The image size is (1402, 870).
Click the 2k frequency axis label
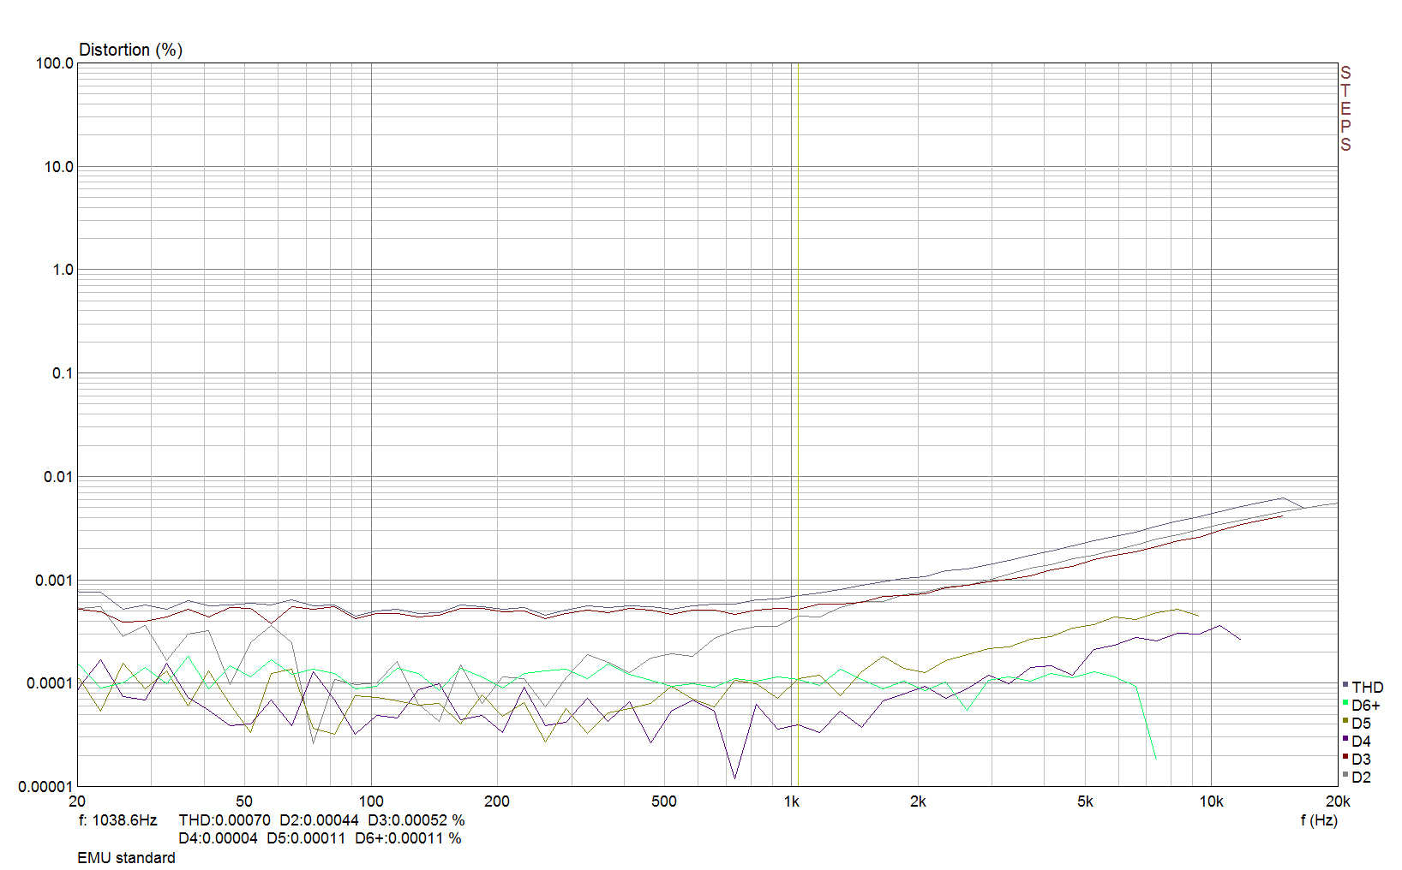918,801
